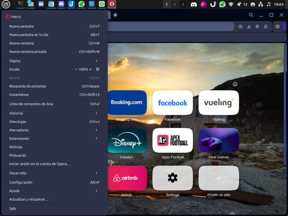Open the shield security tray icon
The image size is (288, 216).
tap(231, 4)
